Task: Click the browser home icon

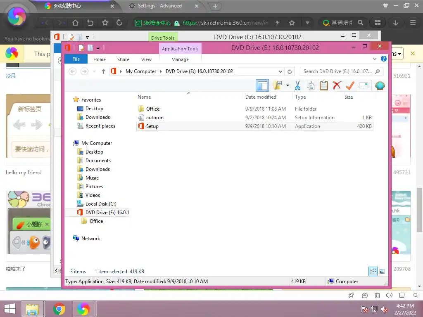Action: point(75,23)
